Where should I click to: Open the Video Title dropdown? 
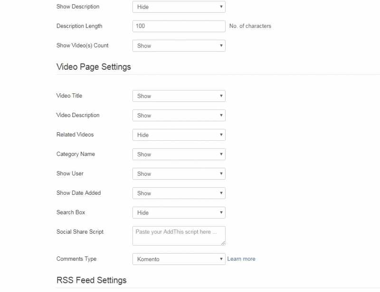click(179, 96)
